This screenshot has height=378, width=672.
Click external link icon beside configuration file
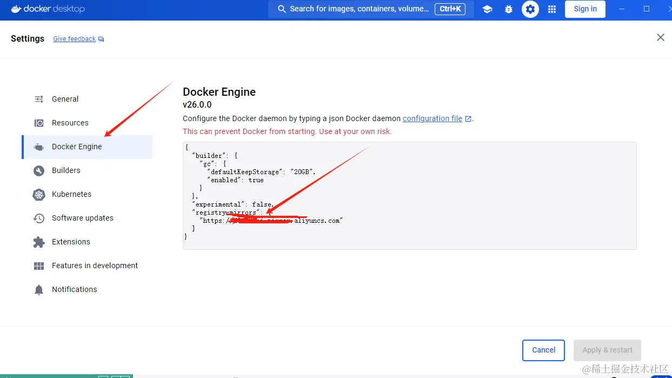468,119
